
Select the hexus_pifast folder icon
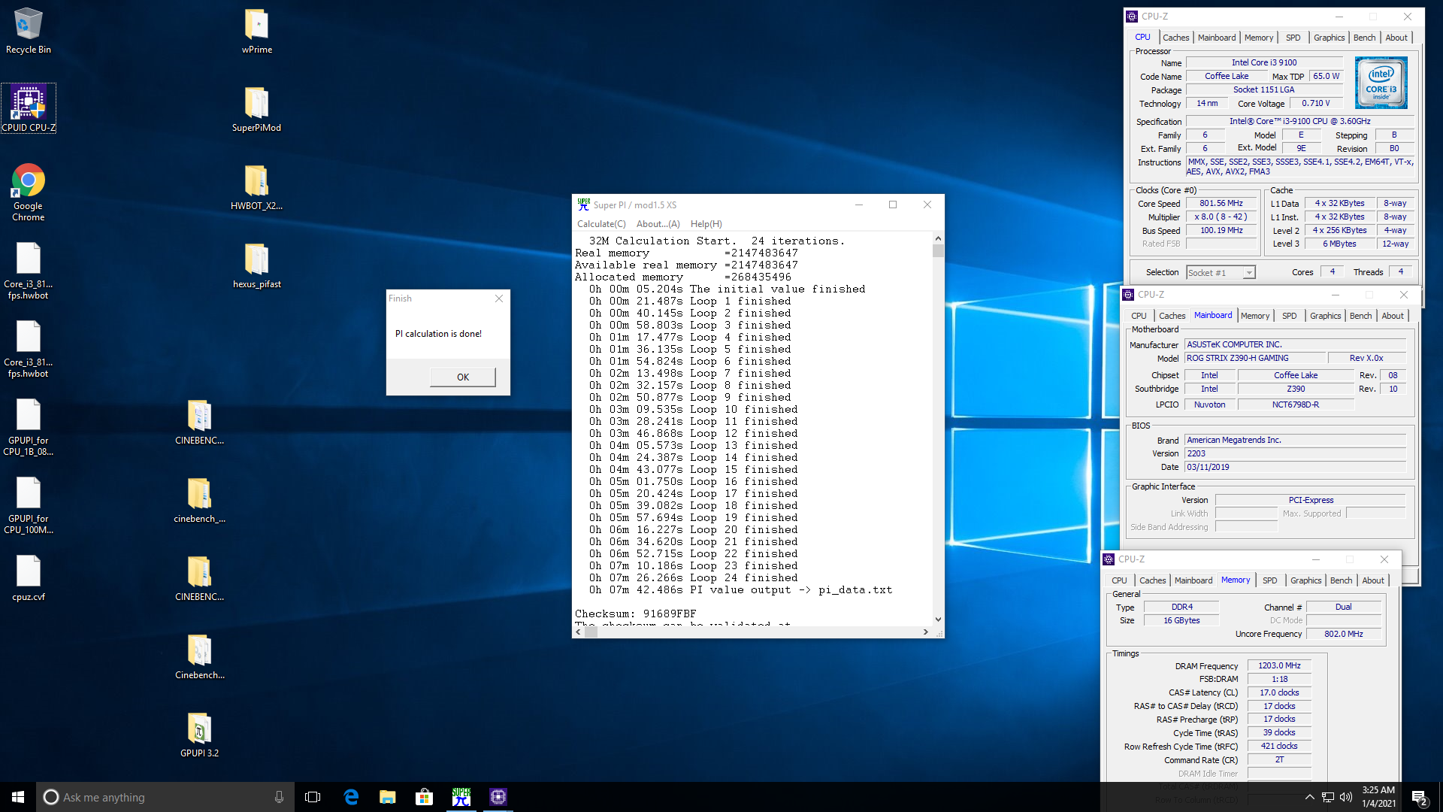click(257, 265)
